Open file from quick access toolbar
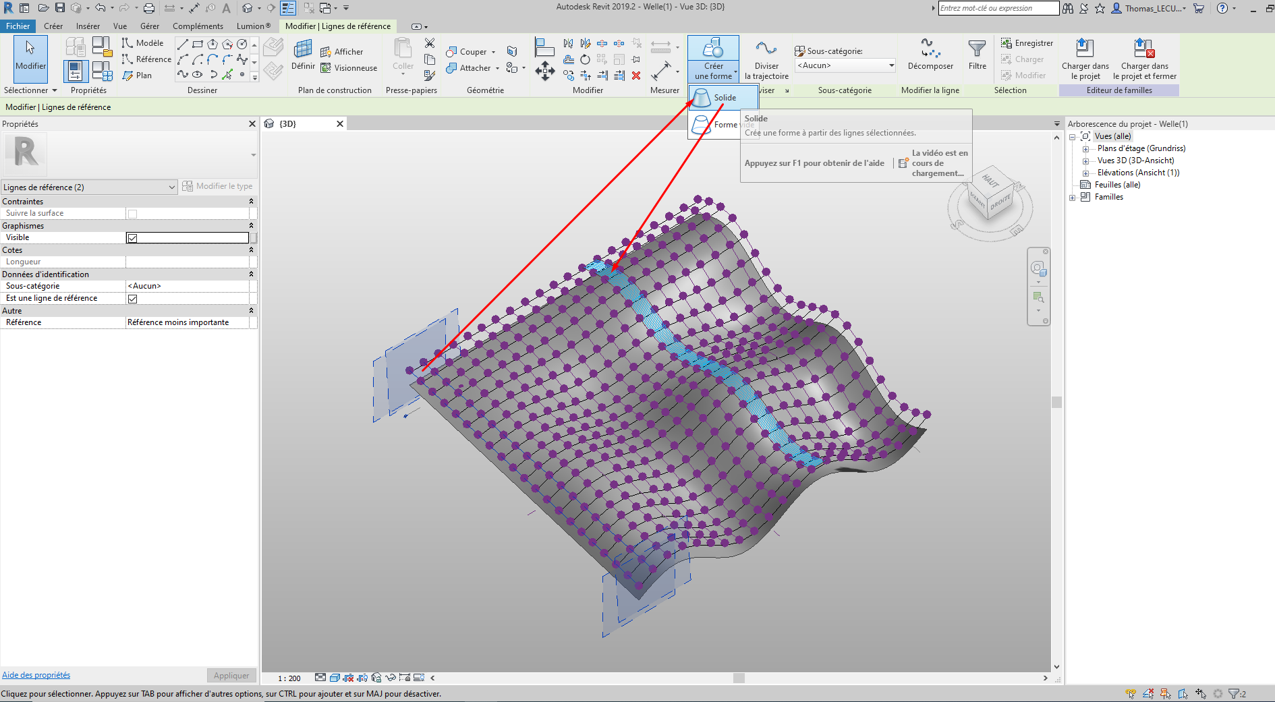The width and height of the screenshot is (1275, 702). pos(43,8)
